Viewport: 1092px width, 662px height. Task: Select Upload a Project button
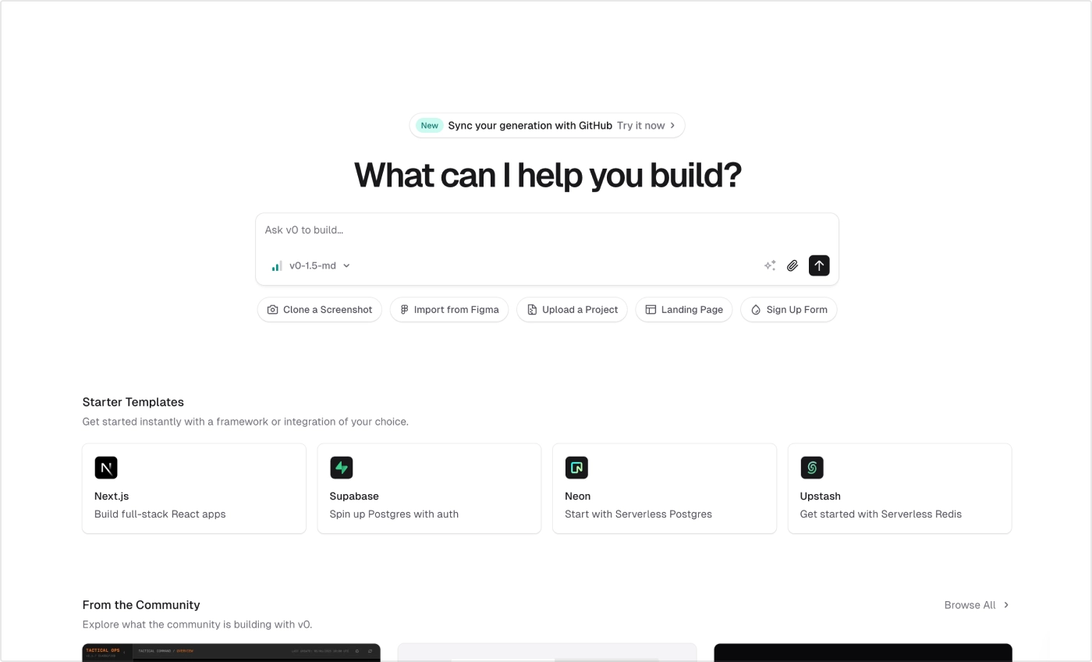(572, 310)
